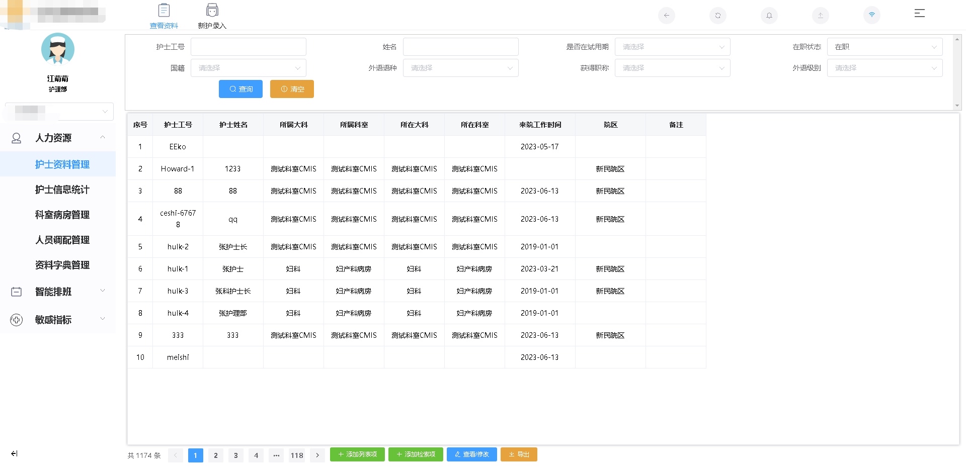
Task: Collapse the 人力资源 menu section
Action: point(103,137)
